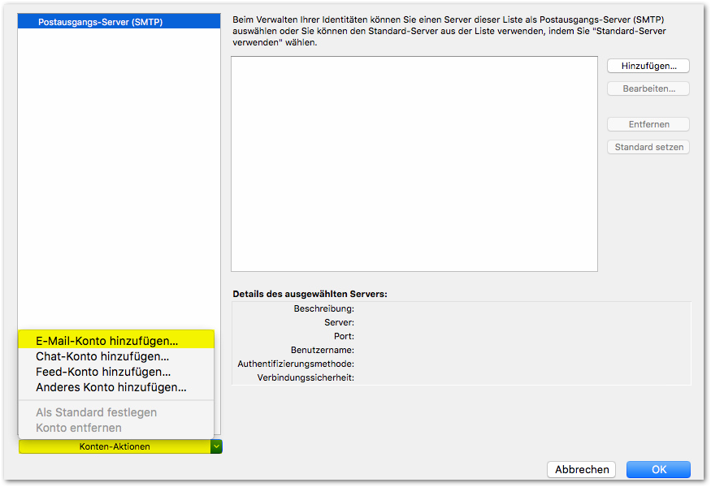Click the Als Standard festlegen menu entry
711x487 pixels.
click(x=97, y=412)
